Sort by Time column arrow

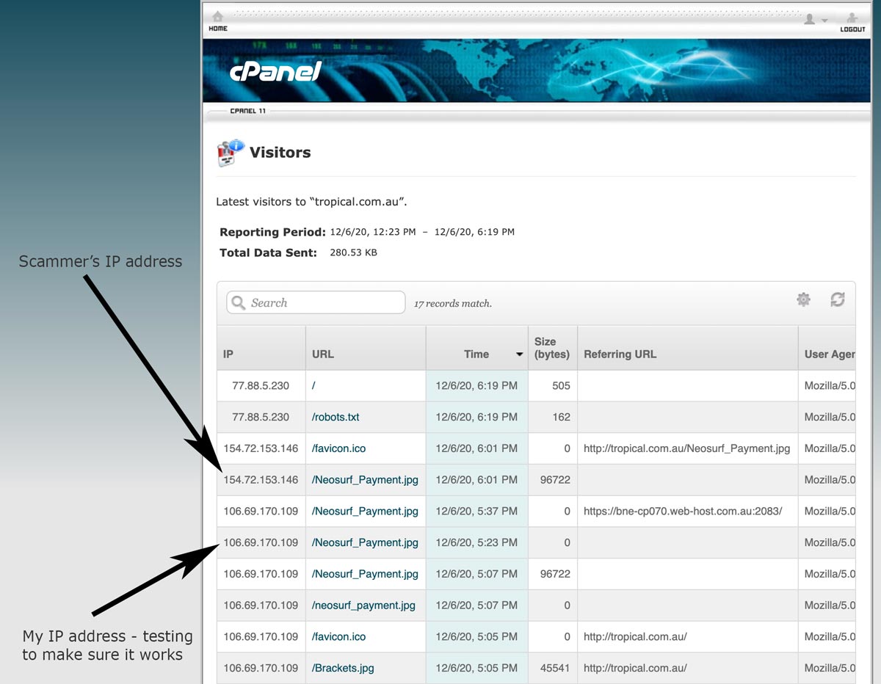point(520,354)
